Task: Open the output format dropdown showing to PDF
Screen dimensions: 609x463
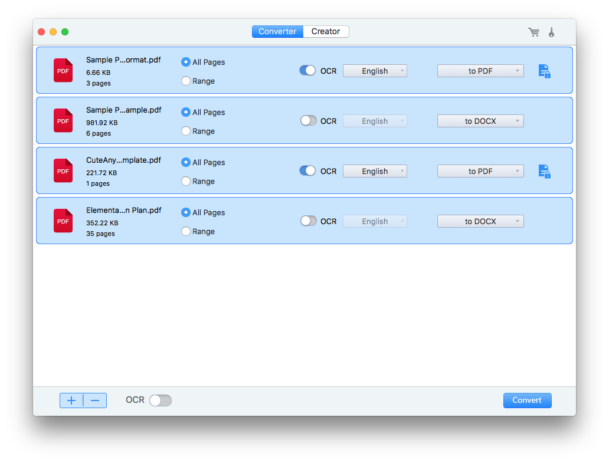Action: coord(480,70)
